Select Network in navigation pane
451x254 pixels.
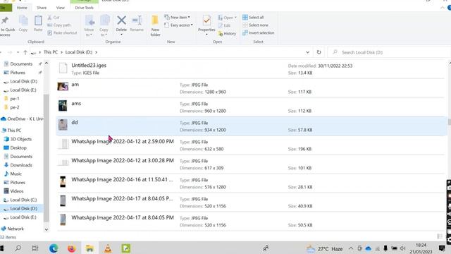pyautogui.click(x=13, y=229)
